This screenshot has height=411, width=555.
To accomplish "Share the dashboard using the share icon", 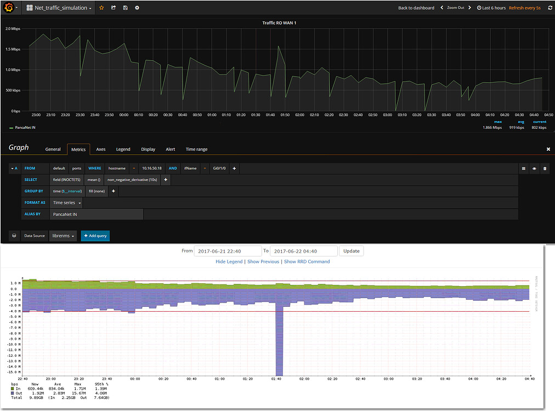I will point(113,8).
